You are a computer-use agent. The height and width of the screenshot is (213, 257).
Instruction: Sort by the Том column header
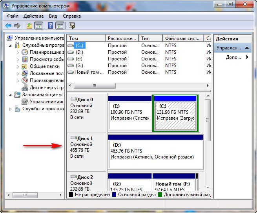tap(86, 38)
